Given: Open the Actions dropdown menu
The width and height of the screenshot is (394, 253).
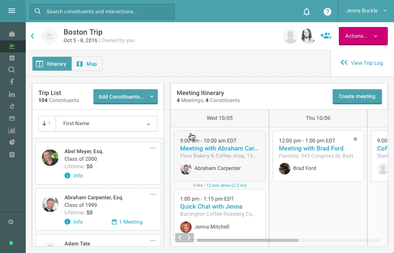Looking at the screenshot, I should point(362,36).
